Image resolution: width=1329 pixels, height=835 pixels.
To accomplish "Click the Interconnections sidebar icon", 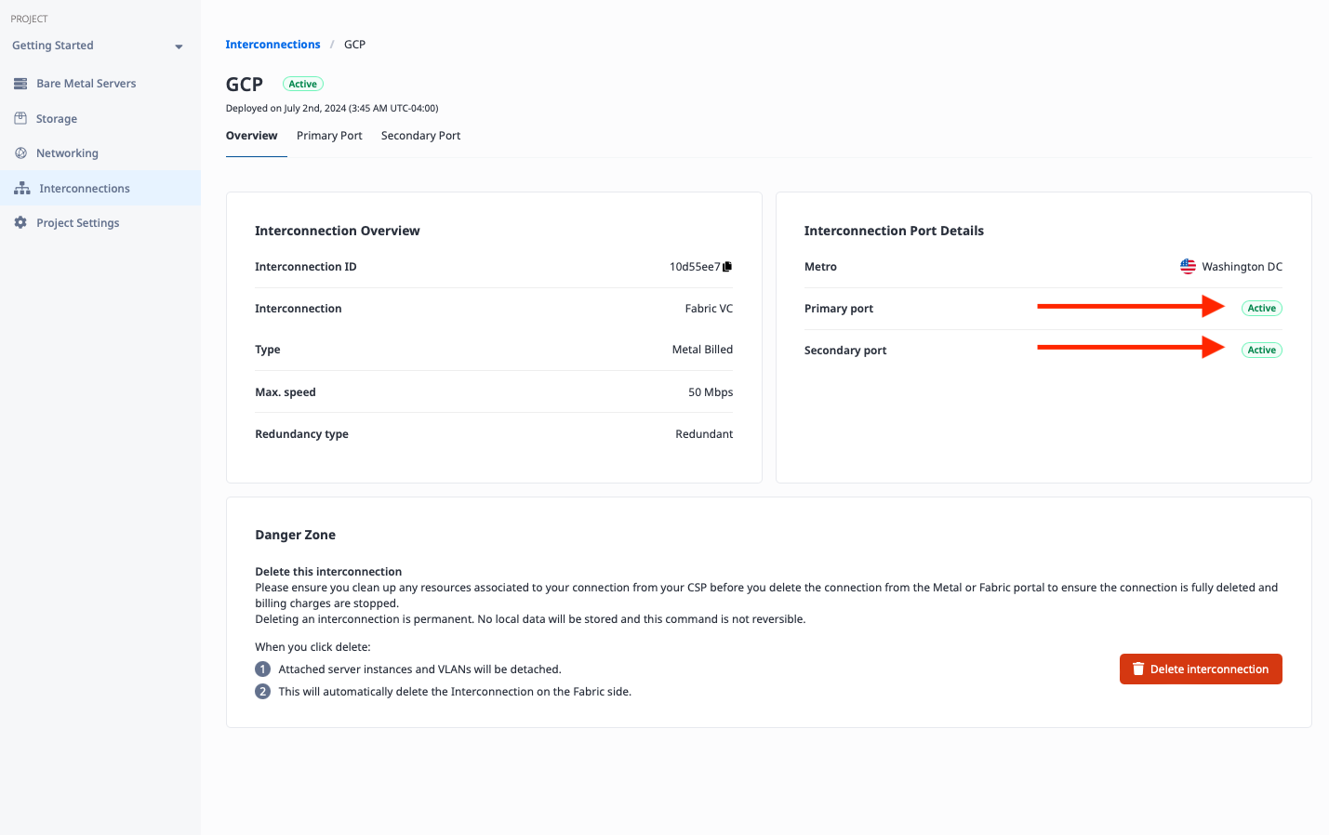I will [22, 189].
